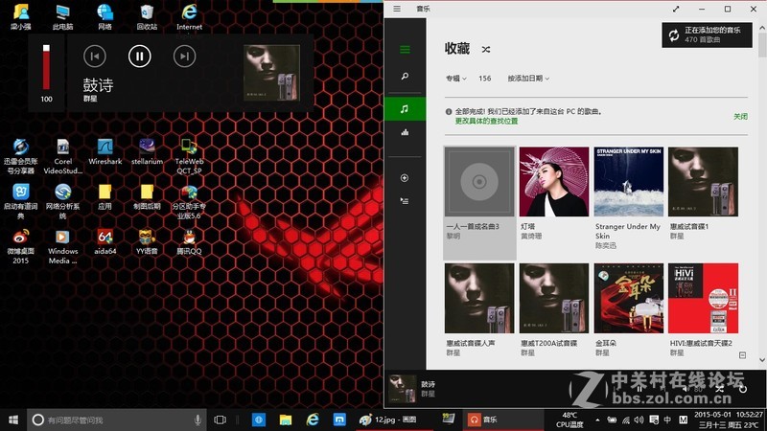The image size is (767, 431).
Task: Toggle the 中 input method indicator
Action: (667, 420)
